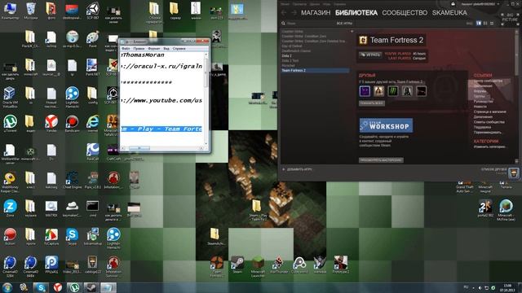Viewport: 522px width, 293px height.
Task: Open the Oracle VM VirtualBox desktop icon
Action: [10, 97]
